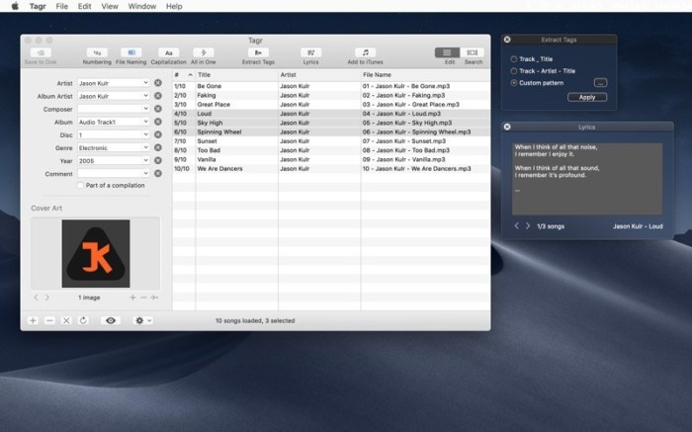Switch to Search view mode
Viewport: 692px width, 432px height.
(x=473, y=52)
